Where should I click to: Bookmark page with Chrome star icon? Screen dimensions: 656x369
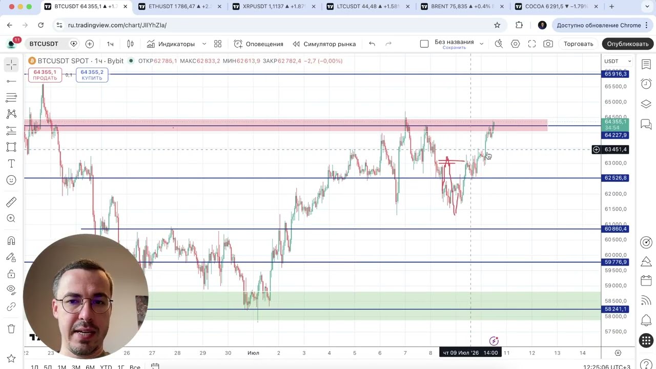497,25
